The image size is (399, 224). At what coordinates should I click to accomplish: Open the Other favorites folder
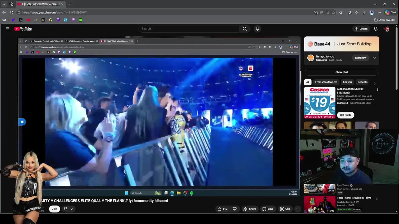pyautogui.click(x=385, y=20)
